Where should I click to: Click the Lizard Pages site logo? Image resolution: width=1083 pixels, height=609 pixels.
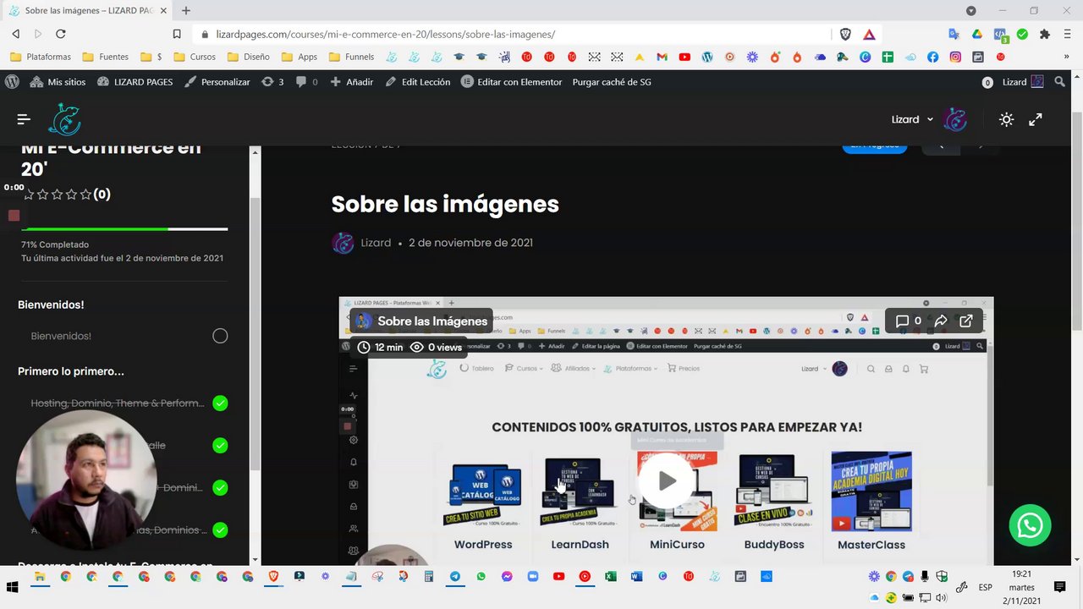[64, 119]
